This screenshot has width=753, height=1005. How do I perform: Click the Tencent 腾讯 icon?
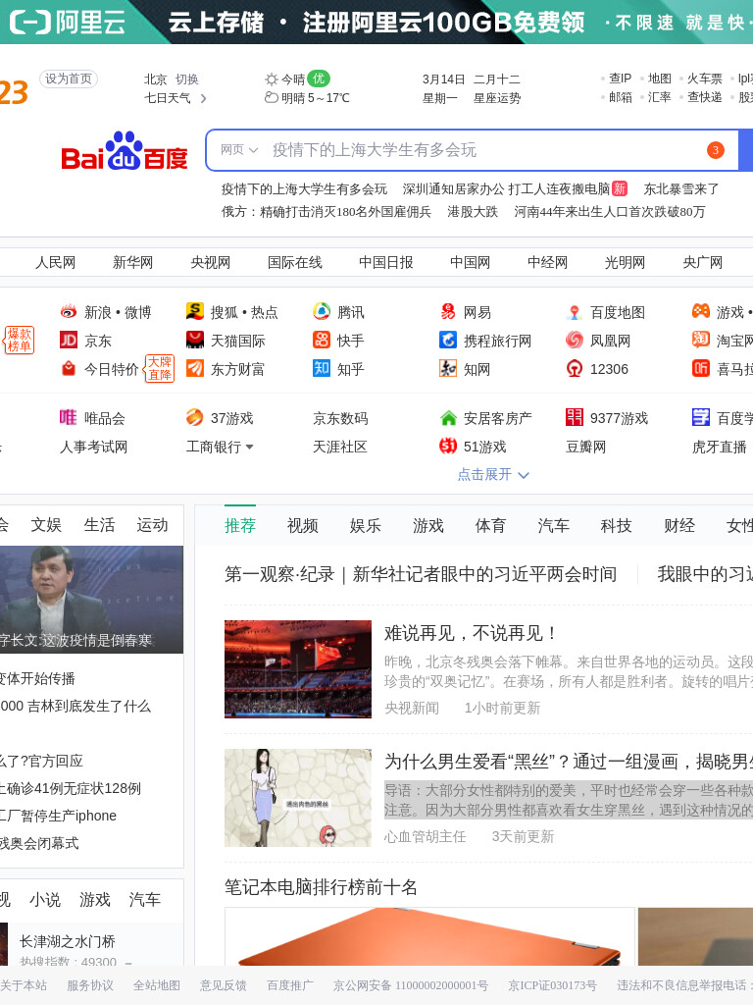tap(322, 312)
